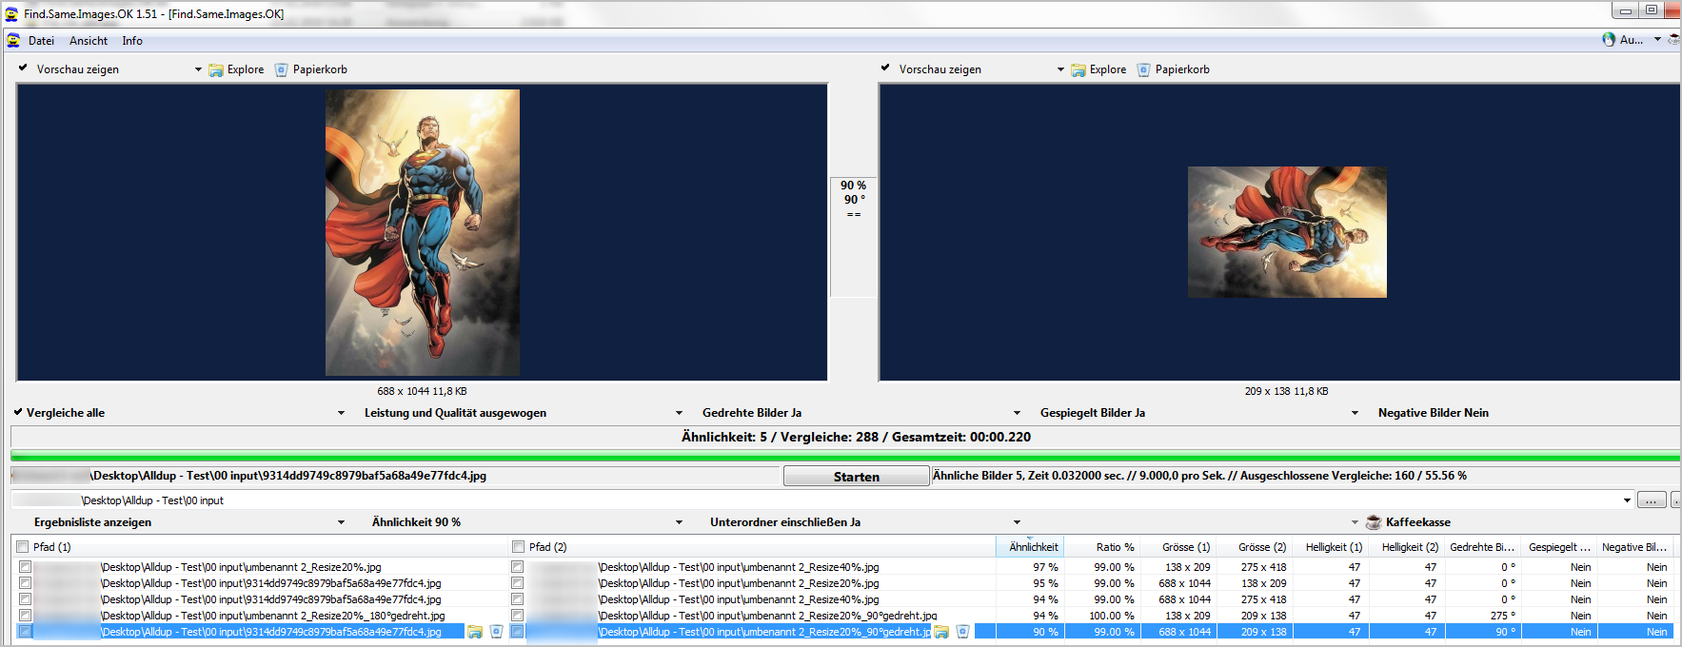This screenshot has height=647, width=1682.
Task: Click 688 x 1044 11,8 KB caption under left preview
Action: (422, 391)
